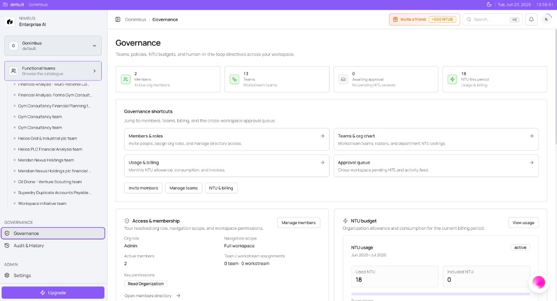
Task: Click View usage button
Action: (523, 223)
